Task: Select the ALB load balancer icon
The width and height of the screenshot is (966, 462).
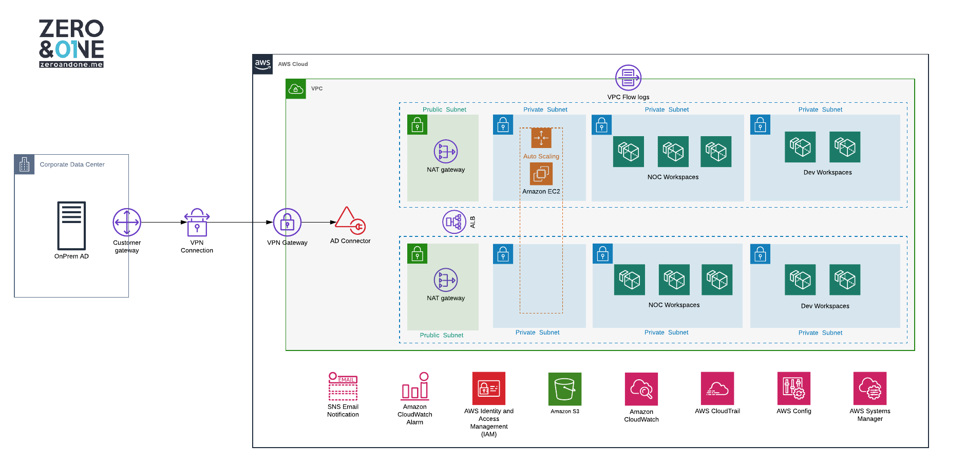Action: tap(454, 222)
